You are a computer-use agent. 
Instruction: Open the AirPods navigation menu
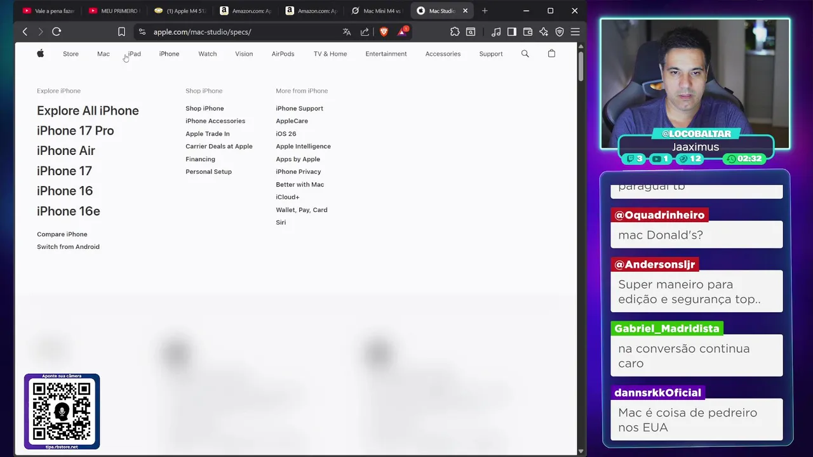[283, 54]
